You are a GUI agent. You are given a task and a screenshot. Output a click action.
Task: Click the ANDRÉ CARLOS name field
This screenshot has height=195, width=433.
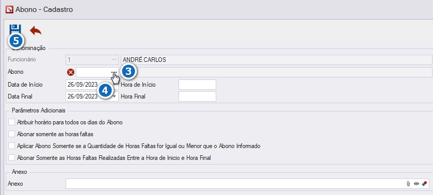277,60
